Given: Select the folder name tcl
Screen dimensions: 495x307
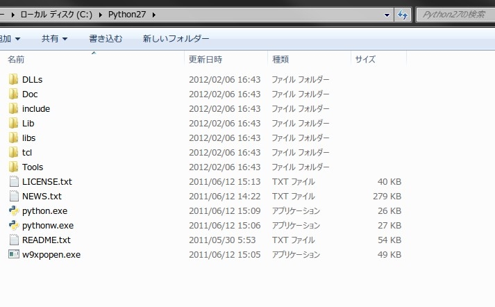Looking at the screenshot, I should click(x=27, y=153).
